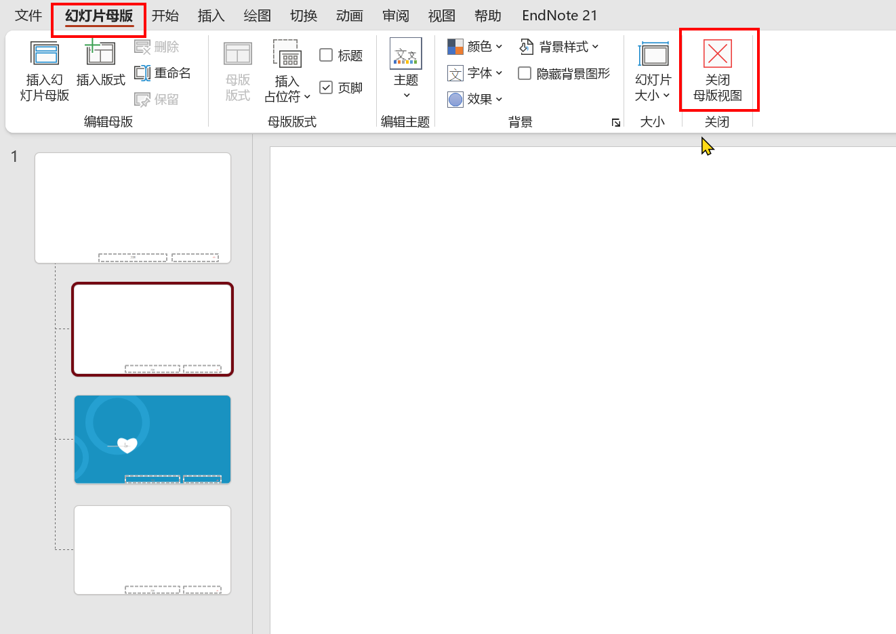Expand the Effects (效果) dropdown
The width and height of the screenshot is (896, 634).
[475, 100]
